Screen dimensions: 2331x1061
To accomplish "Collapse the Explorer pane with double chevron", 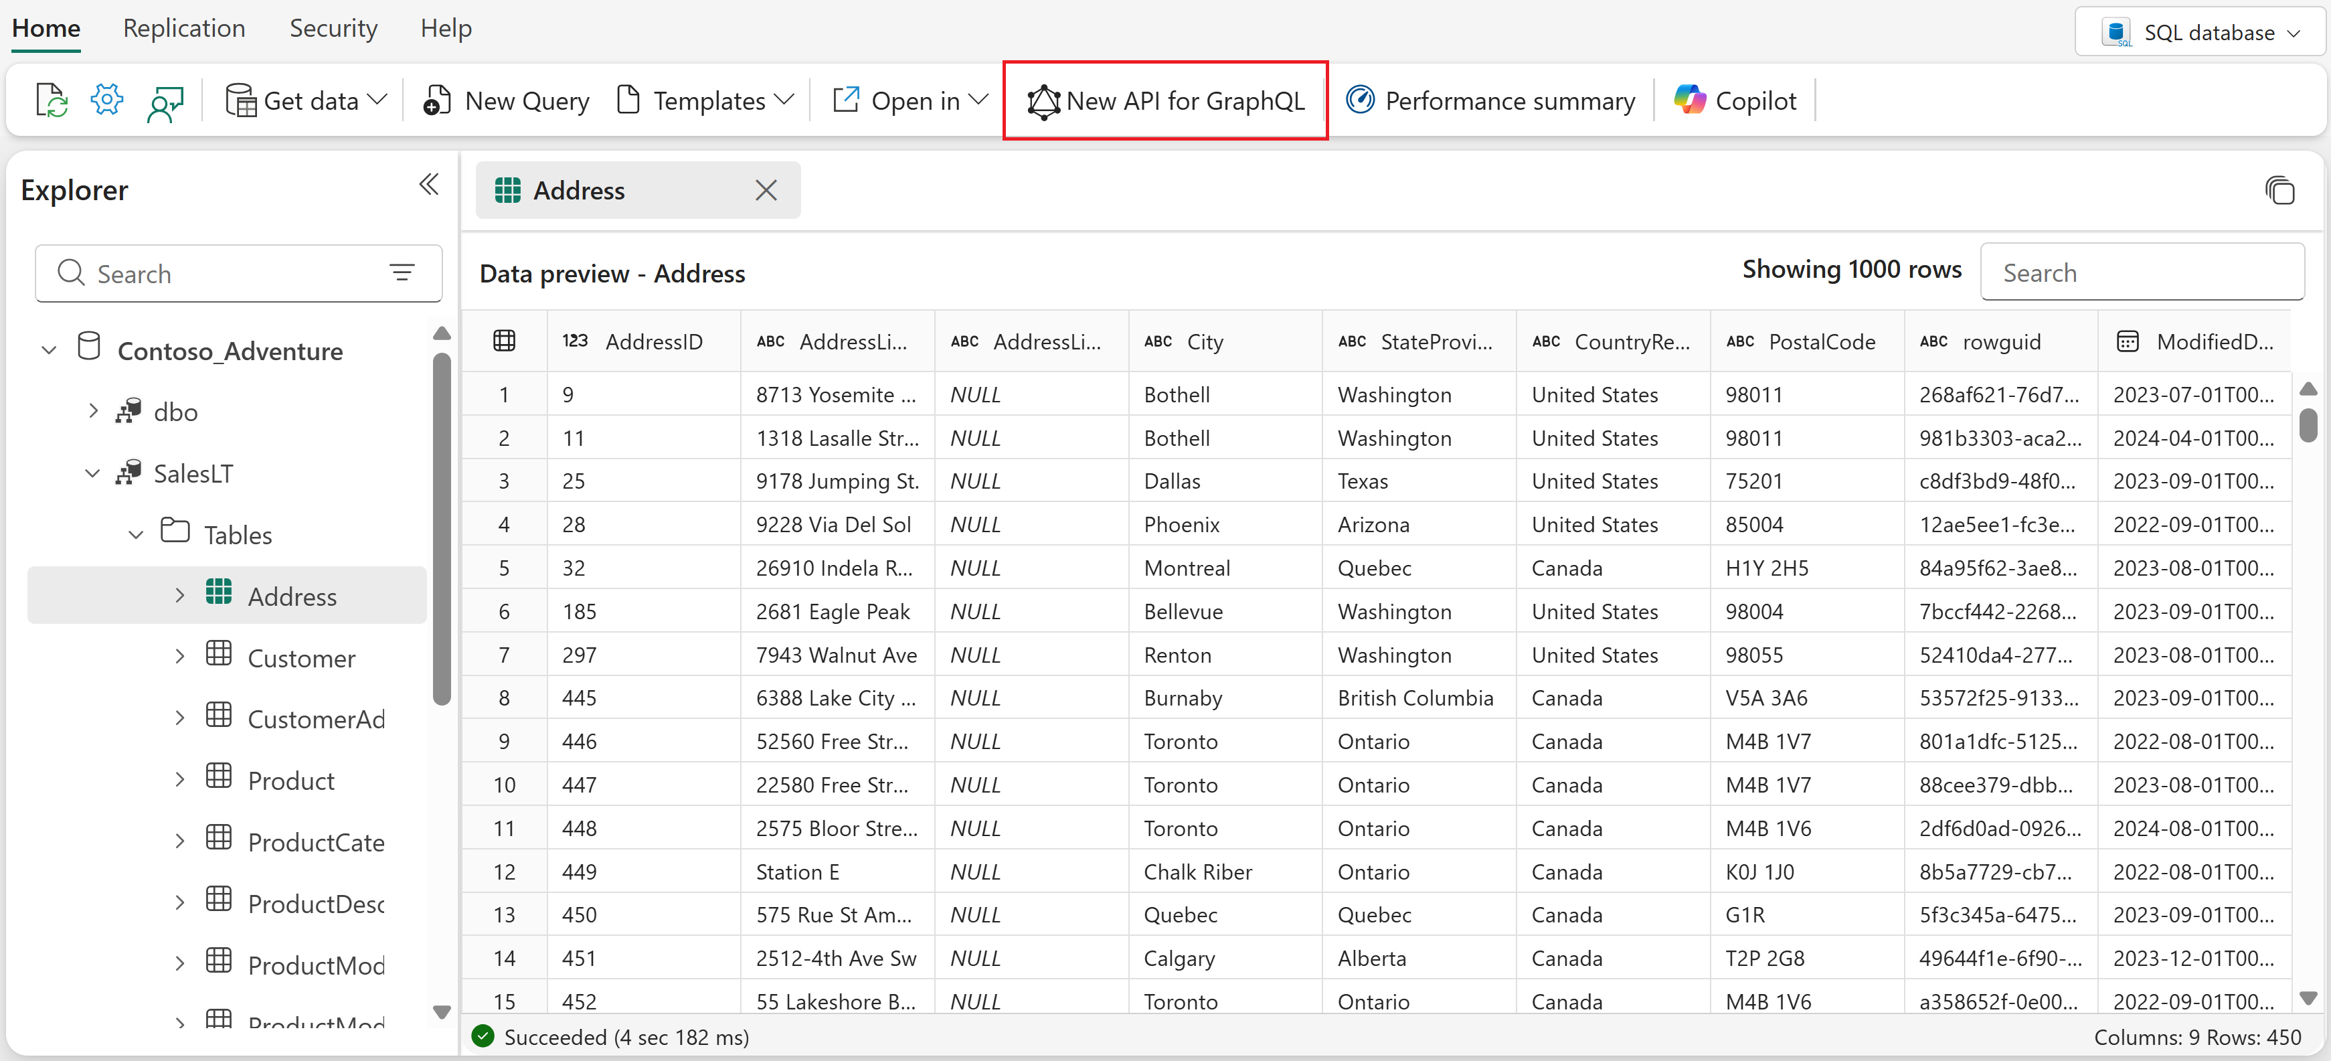I will [x=429, y=185].
